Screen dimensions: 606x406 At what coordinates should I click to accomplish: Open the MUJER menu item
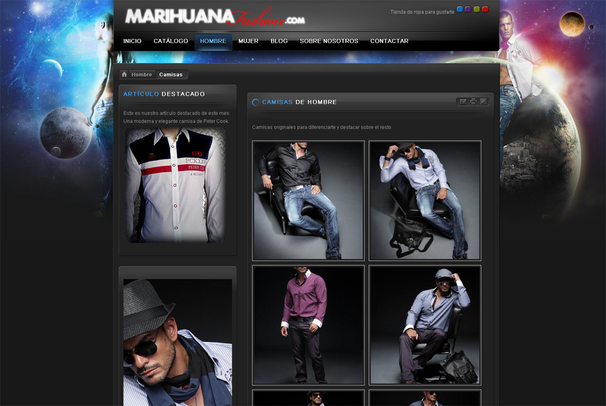pyautogui.click(x=248, y=41)
